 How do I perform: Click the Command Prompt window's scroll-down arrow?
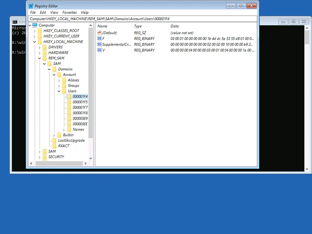307,169
